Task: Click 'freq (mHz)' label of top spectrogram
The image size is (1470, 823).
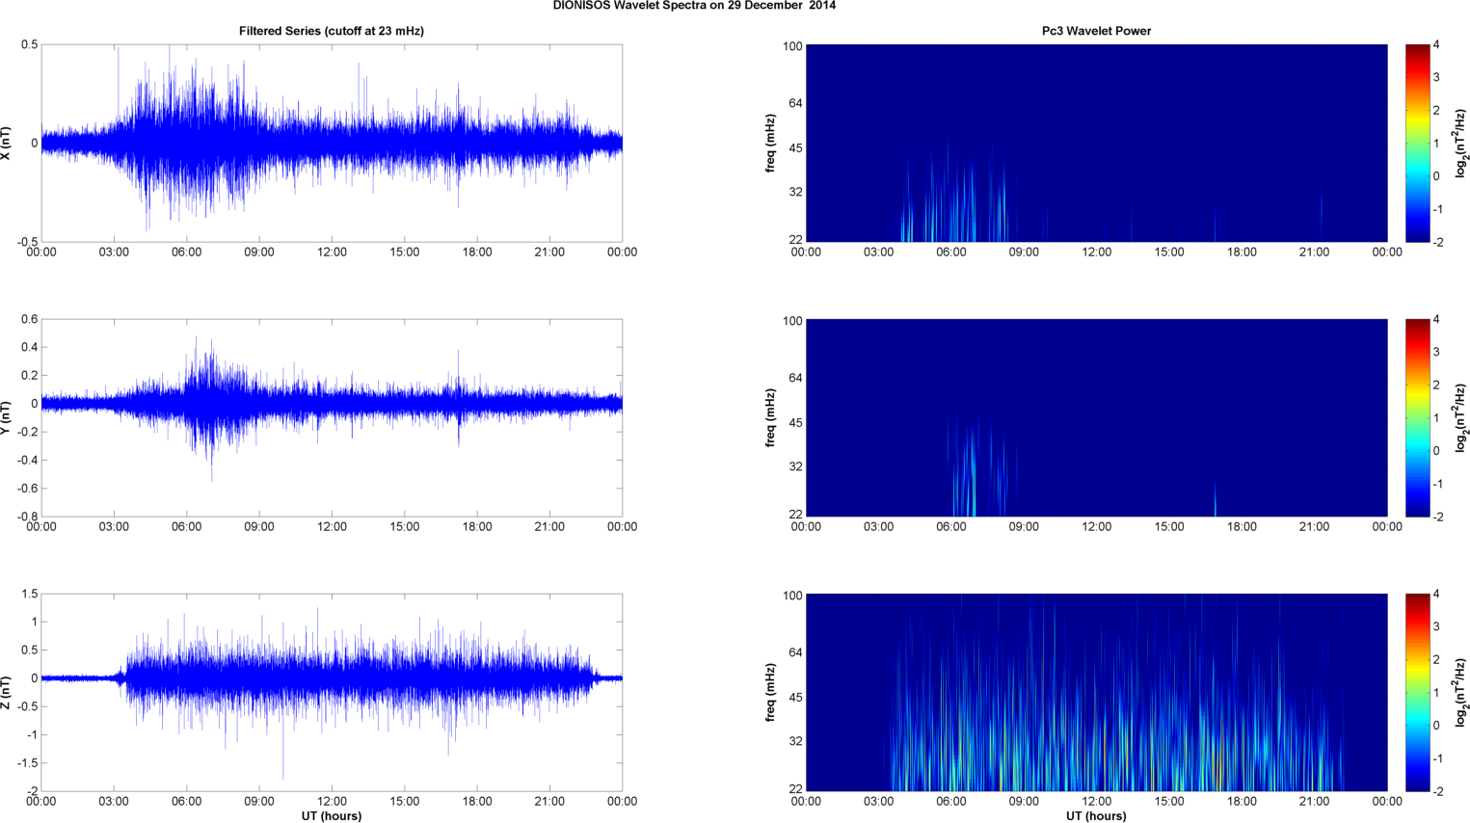Action: 770,143
